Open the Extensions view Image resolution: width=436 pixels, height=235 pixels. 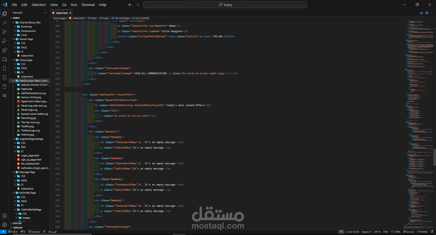(x=4, y=50)
